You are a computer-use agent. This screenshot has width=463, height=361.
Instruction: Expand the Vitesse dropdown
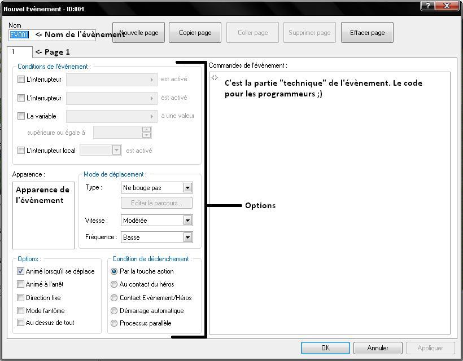click(187, 221)
